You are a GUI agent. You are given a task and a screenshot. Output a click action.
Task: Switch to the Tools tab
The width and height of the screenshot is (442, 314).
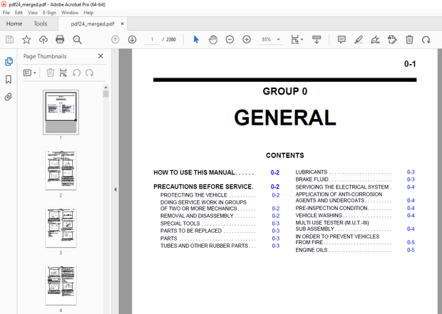pos(41,23)
